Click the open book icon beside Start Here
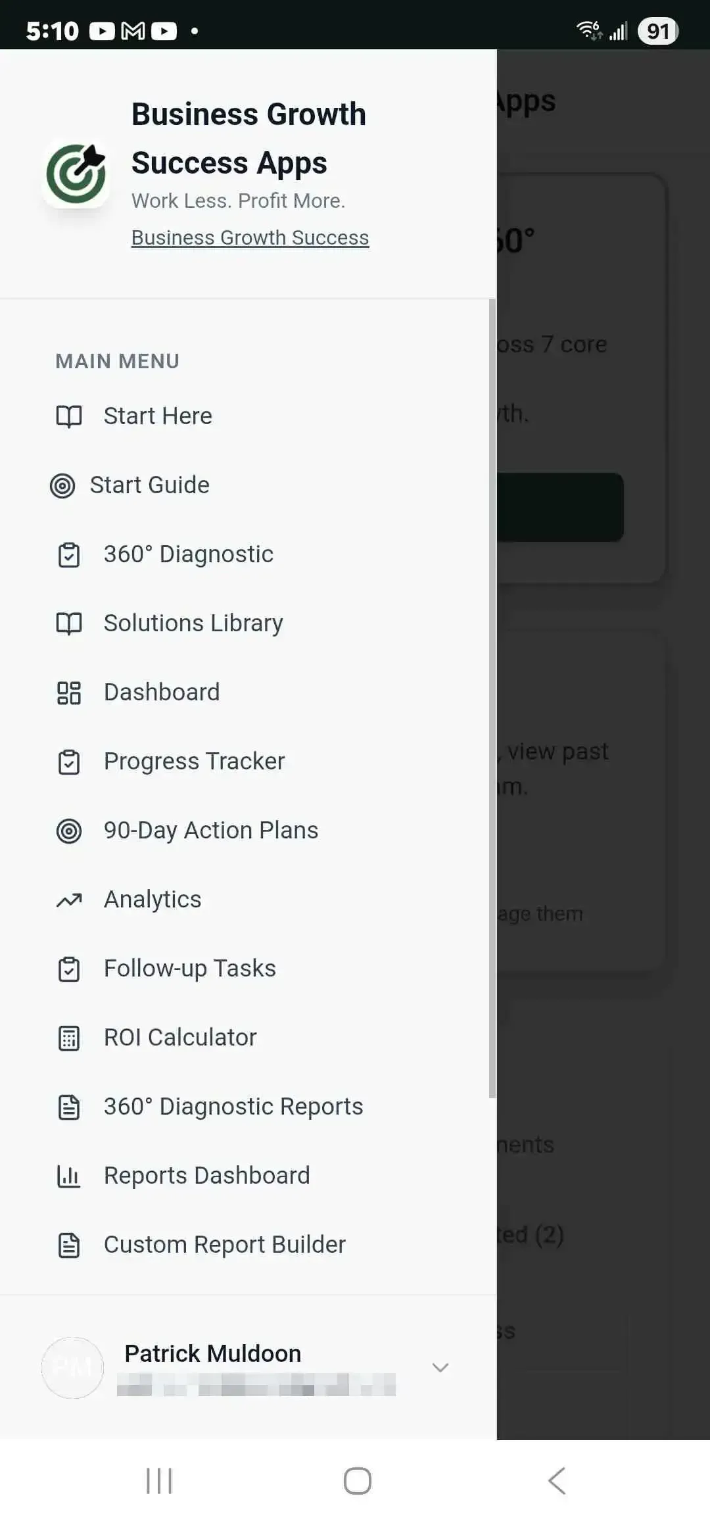This screenshot has width=710, height=1523. (69, 416)
